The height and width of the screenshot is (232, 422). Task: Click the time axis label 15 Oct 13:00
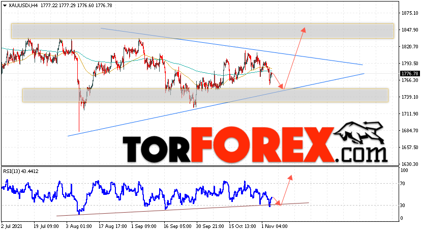click(x=243, y=226)
